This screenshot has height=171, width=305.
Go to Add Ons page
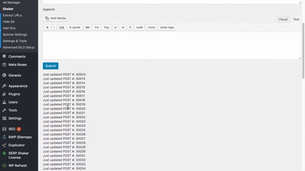point(9,28)
